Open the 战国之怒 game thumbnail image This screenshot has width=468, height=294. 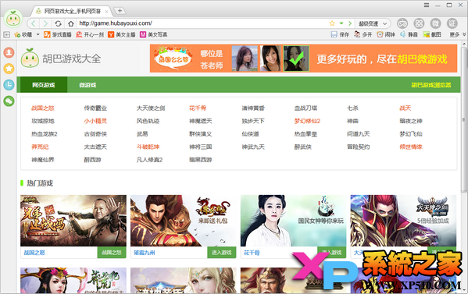(x=73, y=221)
